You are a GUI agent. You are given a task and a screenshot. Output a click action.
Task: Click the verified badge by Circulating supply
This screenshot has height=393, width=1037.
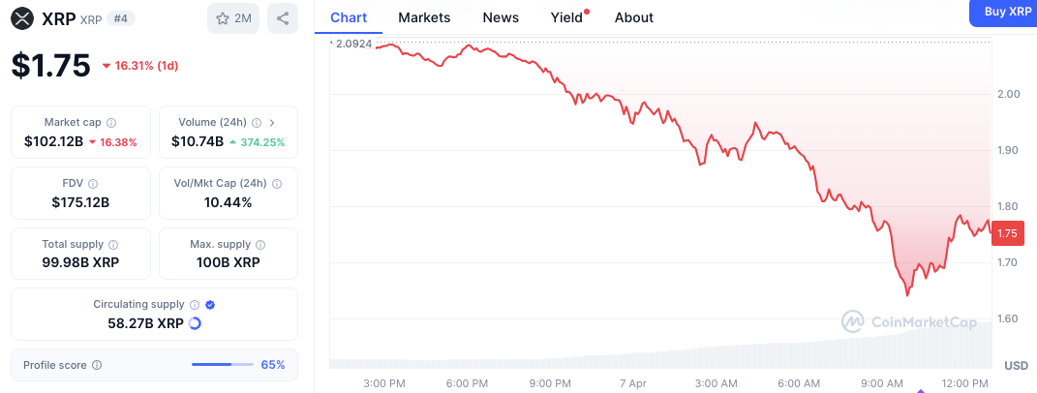pyautogui.click(x=210, y=304)
